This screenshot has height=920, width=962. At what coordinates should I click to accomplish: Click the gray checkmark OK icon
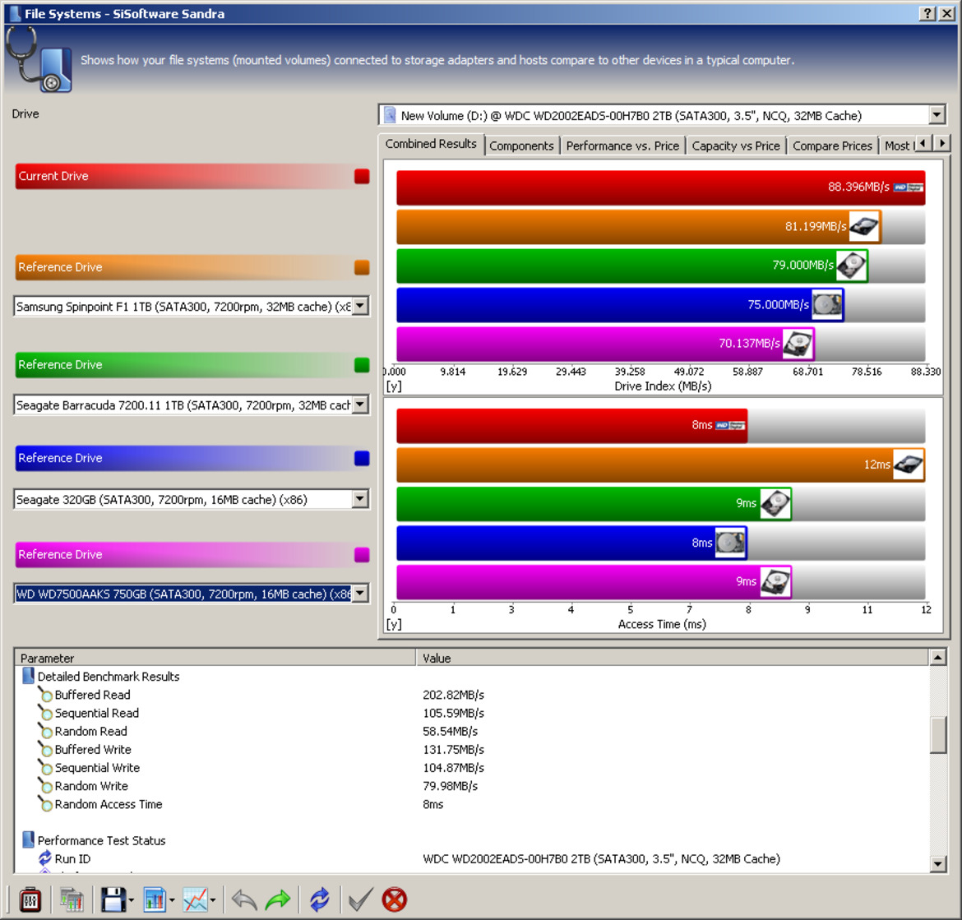pos(360,899)
